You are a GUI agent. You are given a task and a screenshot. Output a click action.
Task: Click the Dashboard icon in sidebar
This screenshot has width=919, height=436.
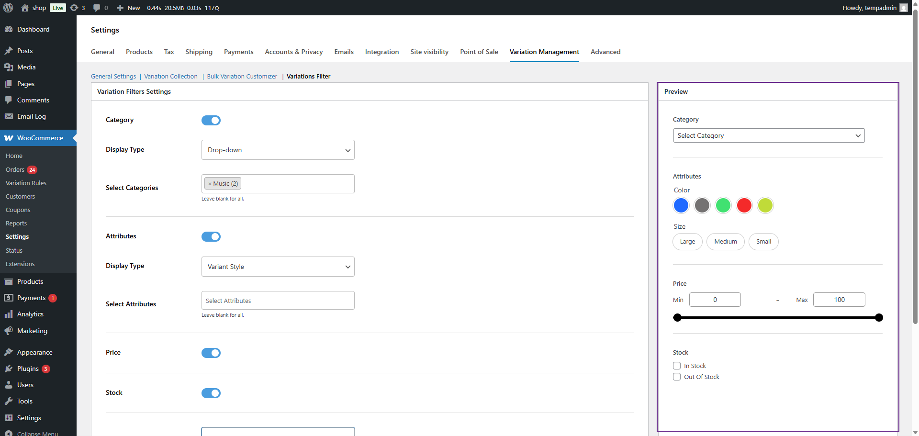(9, 29)
